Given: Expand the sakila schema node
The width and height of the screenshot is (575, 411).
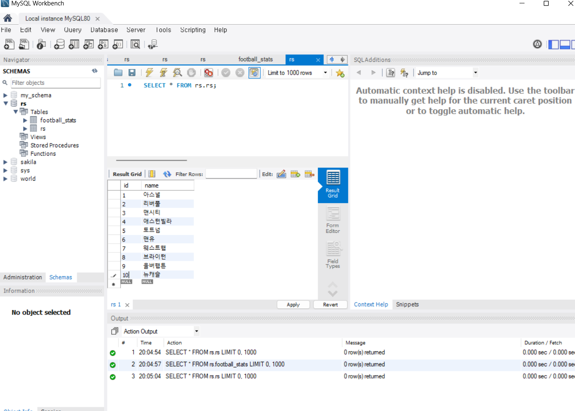Looking at the screenshot, I should coord(5,162).
